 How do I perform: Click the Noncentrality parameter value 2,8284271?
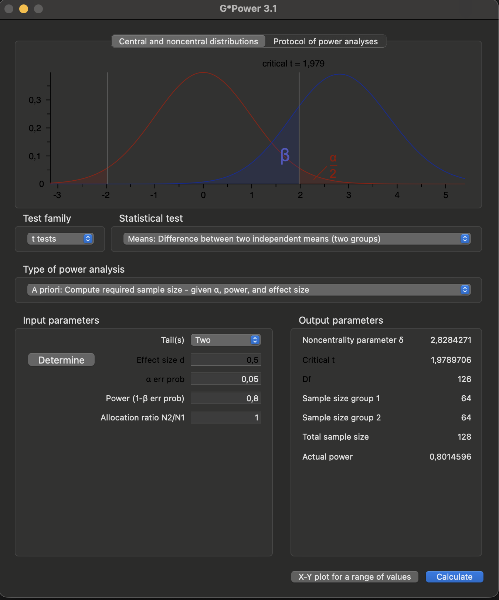coord(451,340)
